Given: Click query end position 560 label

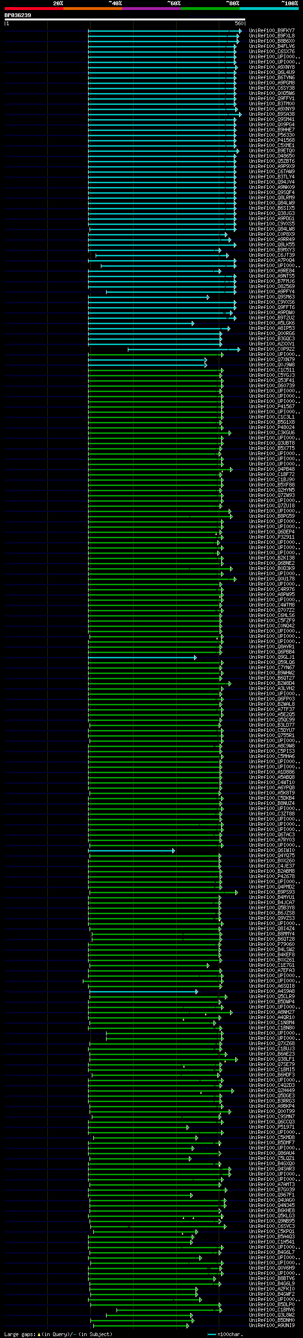Looking at the screenshot, I should click(x=239, y=23).
